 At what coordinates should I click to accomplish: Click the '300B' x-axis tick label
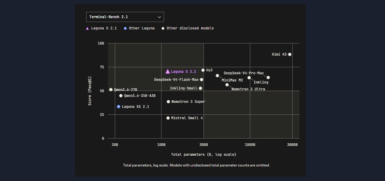click(204, 145)
